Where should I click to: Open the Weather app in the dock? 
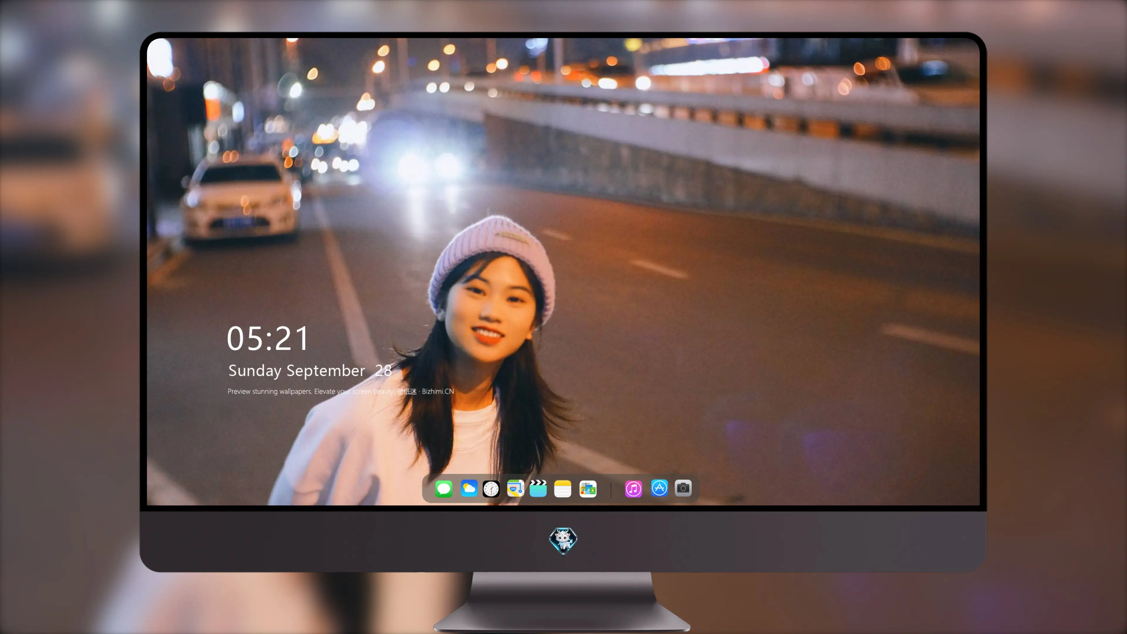tap(469, 489)
